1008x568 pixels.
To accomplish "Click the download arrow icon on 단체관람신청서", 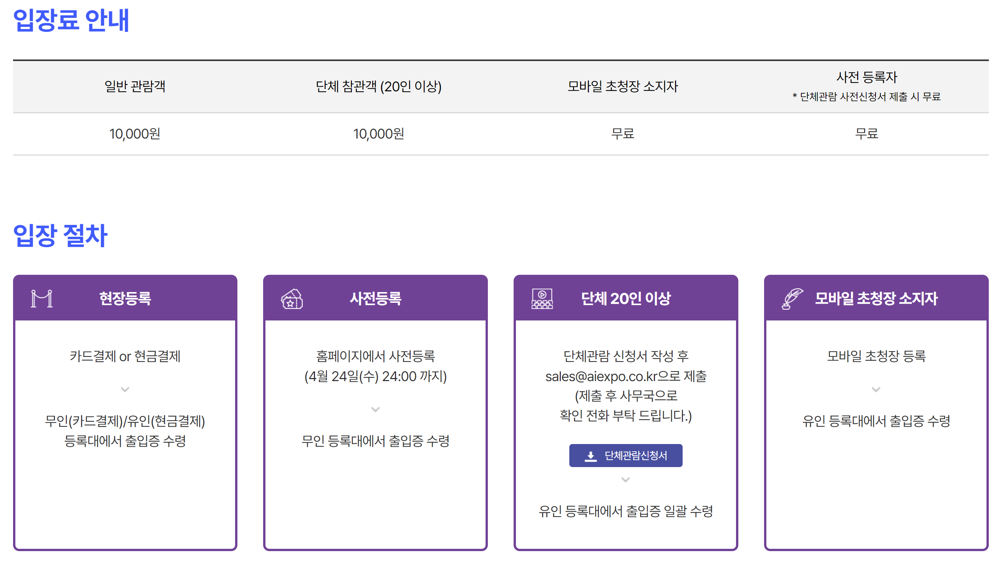I will [590, 456].
